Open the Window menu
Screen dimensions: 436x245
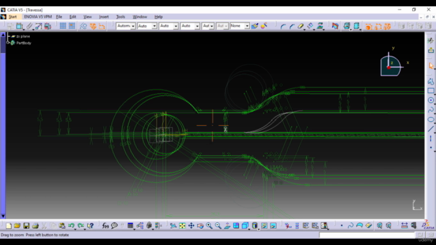coord(140,16)
